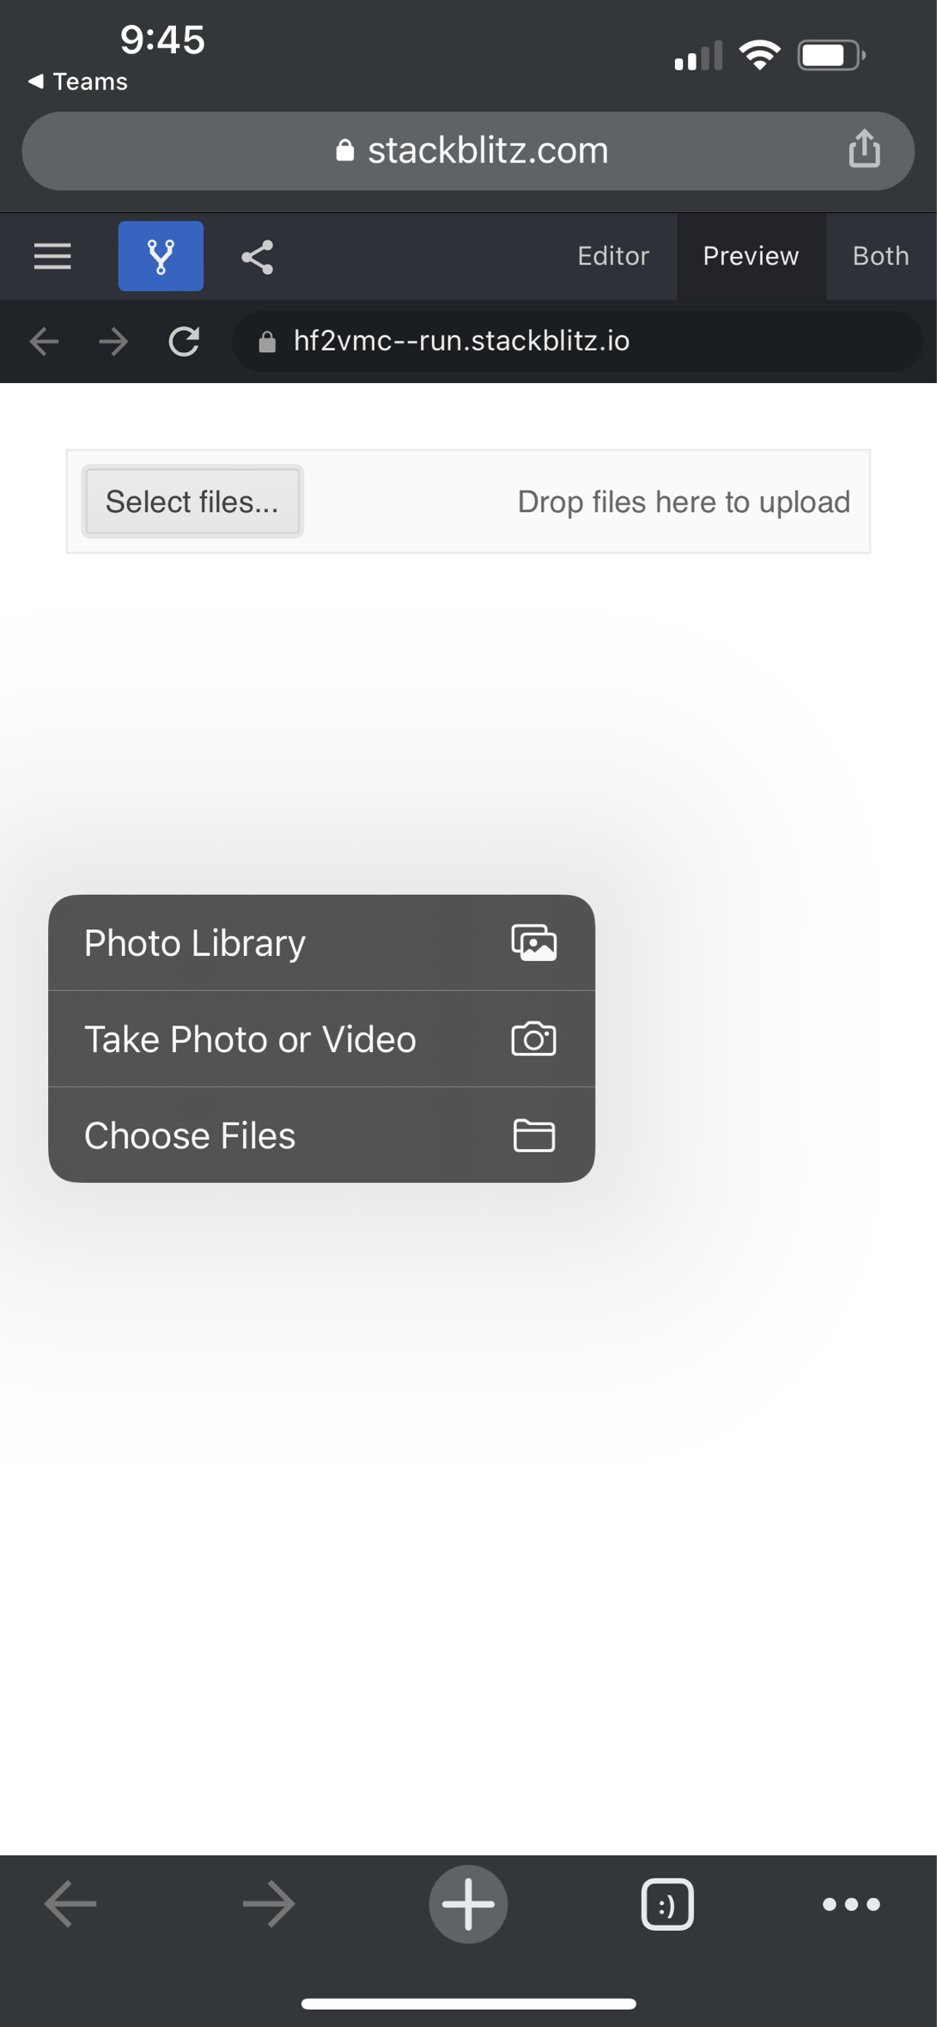Viewport: 937px width, 2027px height.
Task: Click the blue StackBlitz fork logo
Action: point(161,255)
